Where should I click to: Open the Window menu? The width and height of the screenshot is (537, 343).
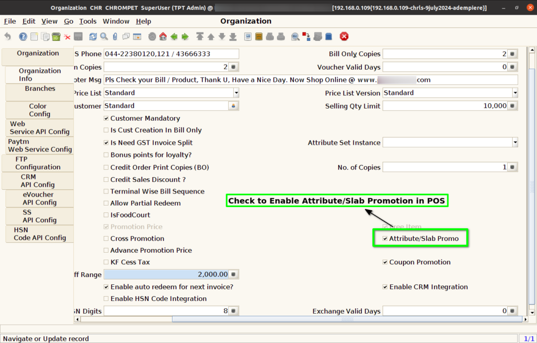(x=116, y=22)
